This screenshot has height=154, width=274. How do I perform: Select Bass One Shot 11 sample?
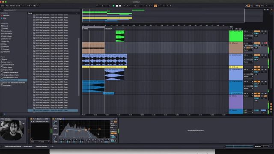pyautogui.click(x=52, y=17)
